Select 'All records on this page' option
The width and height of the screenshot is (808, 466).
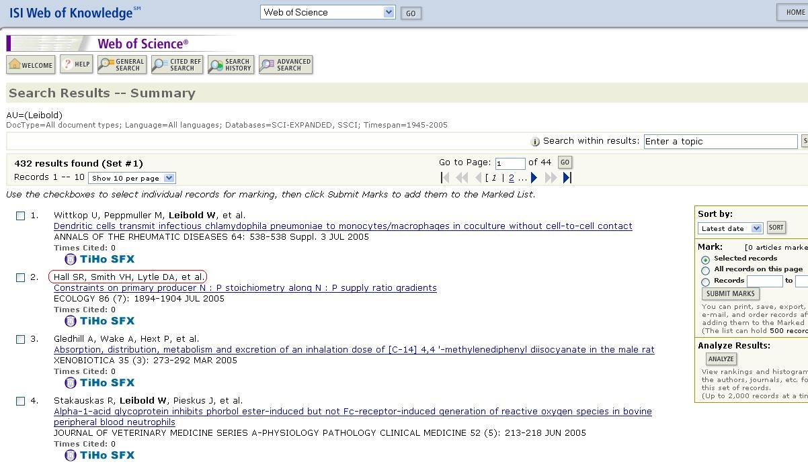705,270
